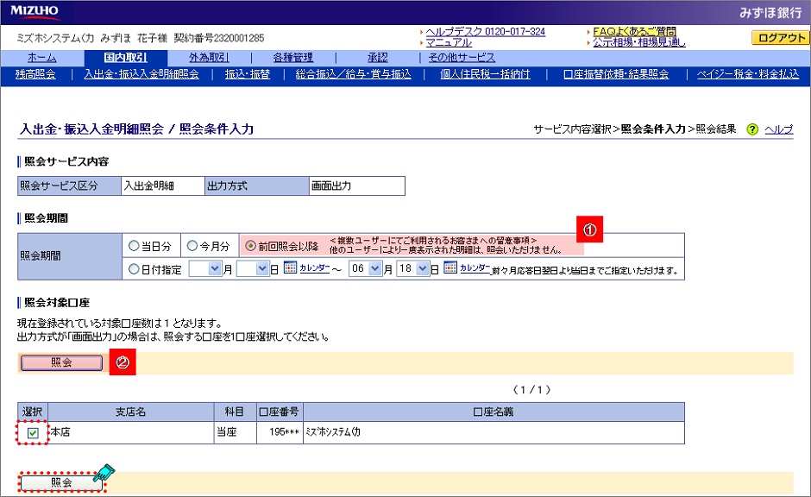Click the MIZUHO logo in header
The width and height of the screenshot is (811, 497).
[35, 12]
